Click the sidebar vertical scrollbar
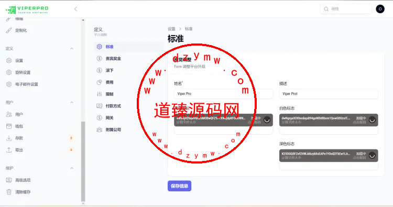This screenshot has width=393, height=207. [x=83, y=161]
